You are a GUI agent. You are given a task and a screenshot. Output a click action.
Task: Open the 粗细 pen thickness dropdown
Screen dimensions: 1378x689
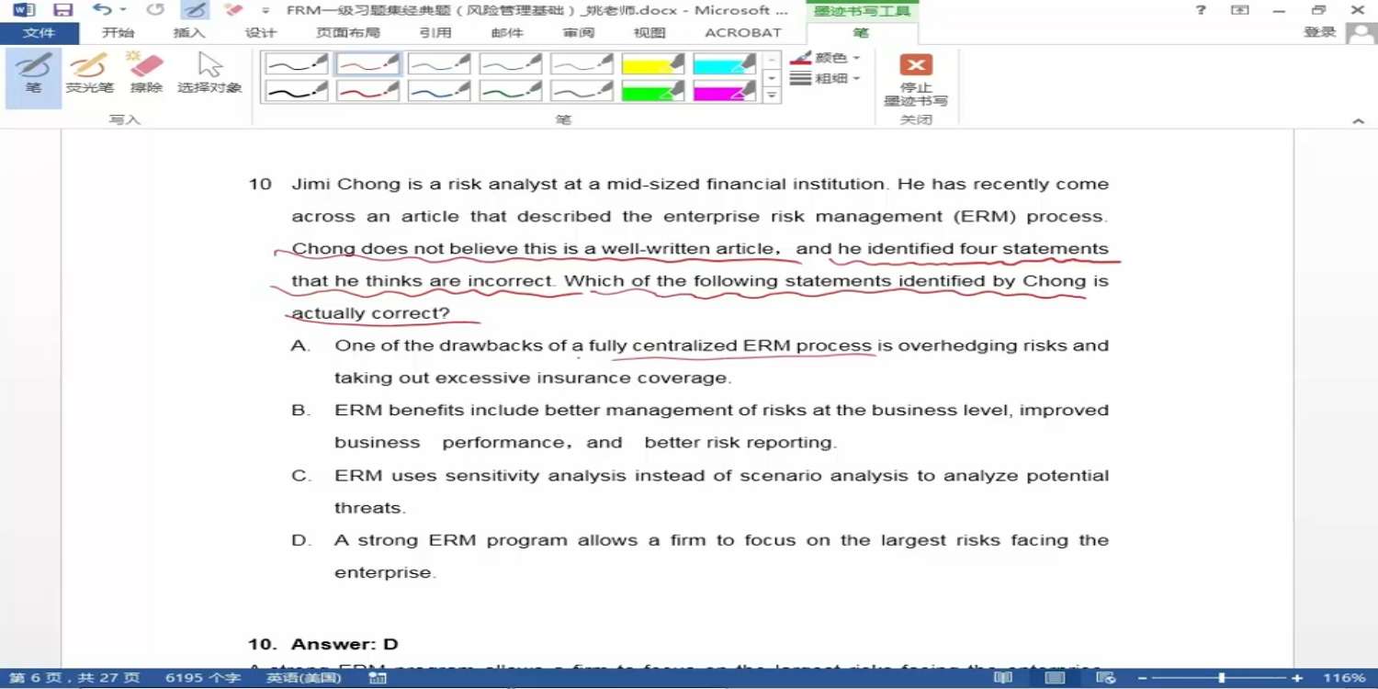tap(825, 79)
